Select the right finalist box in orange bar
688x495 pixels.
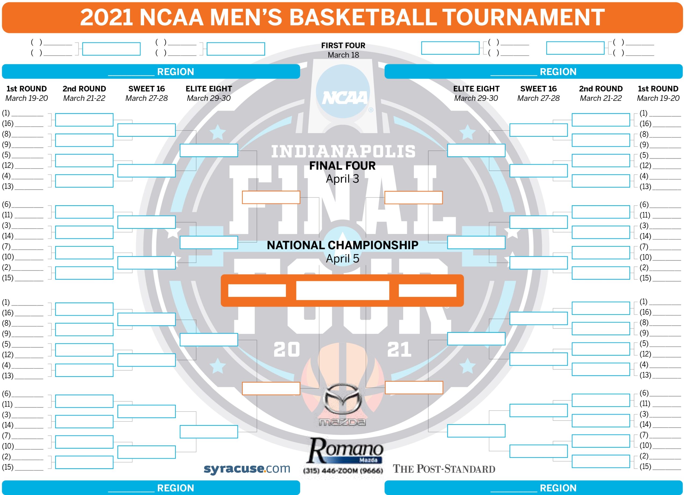coord(427,291)
